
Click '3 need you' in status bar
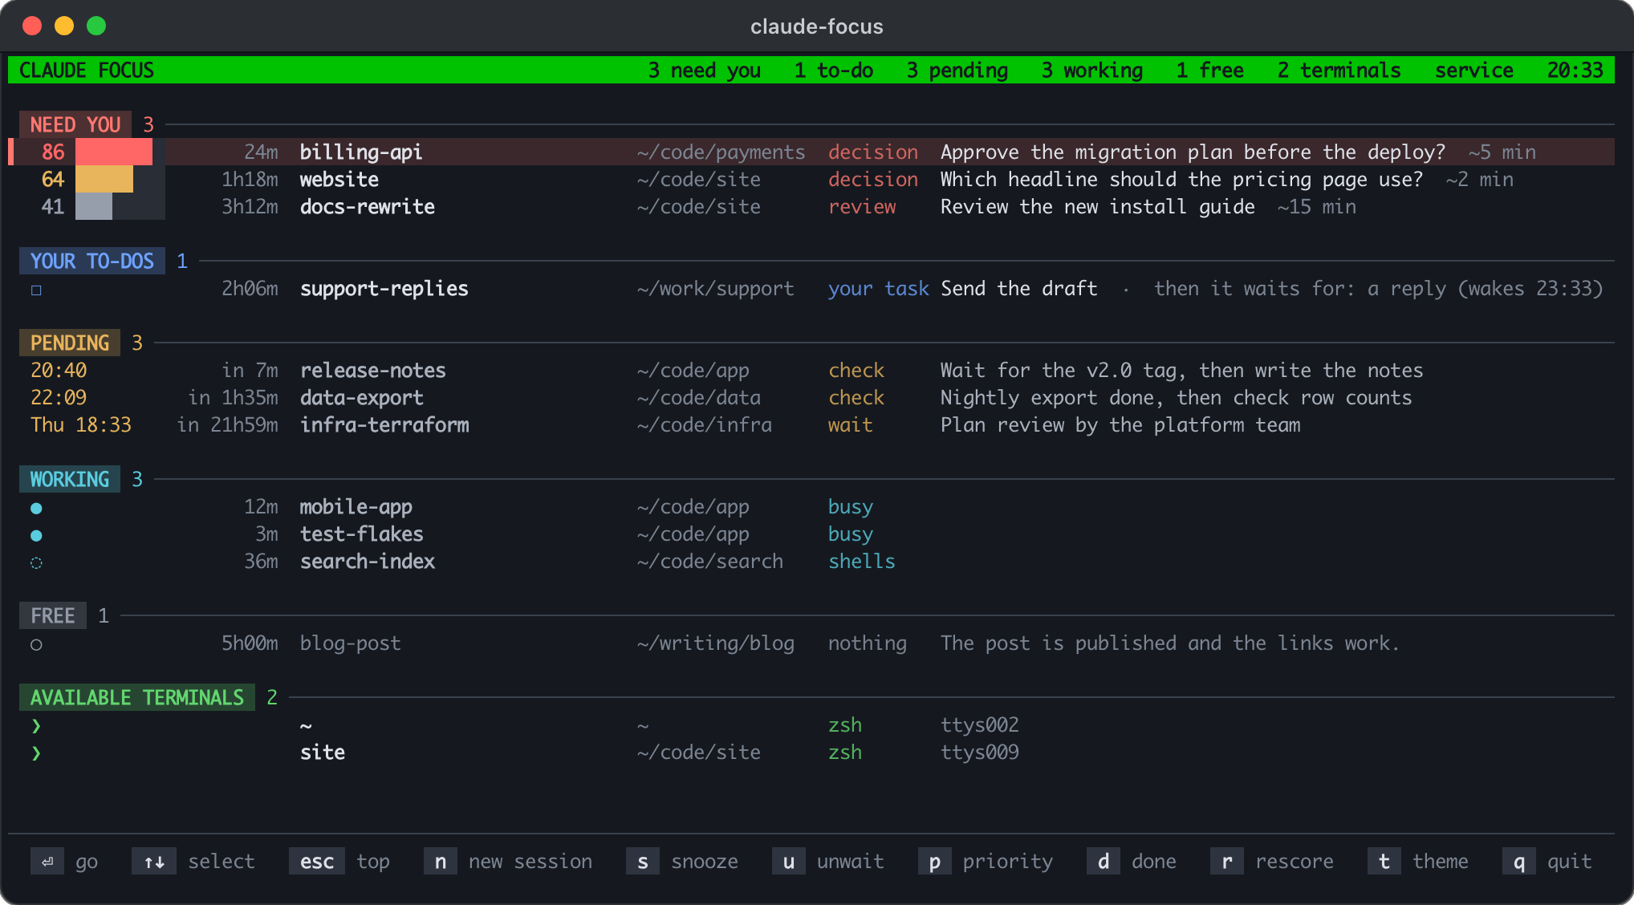705,70
